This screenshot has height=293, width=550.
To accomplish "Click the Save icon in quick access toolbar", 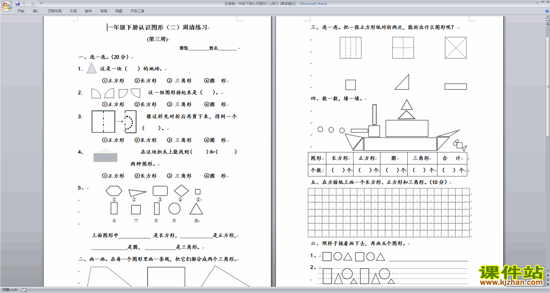I will [17, 3].
